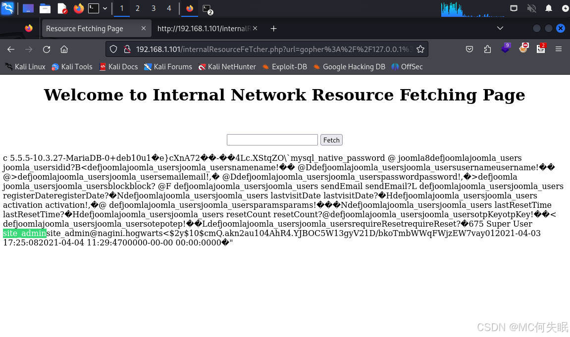The image size is (570, 337).
Task: Open the purple extension with badge 9
Action: click(505, 48)
